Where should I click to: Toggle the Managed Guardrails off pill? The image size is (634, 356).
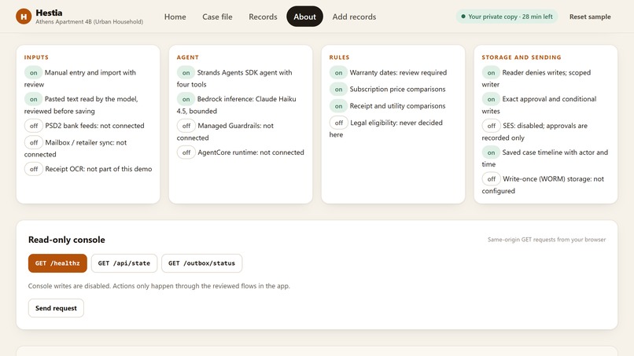point(186,126)
